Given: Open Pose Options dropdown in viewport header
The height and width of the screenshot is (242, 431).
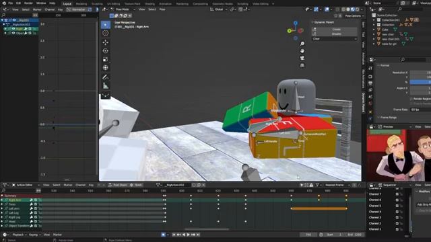Looking at the screenshot, I should tap(354, 16).
